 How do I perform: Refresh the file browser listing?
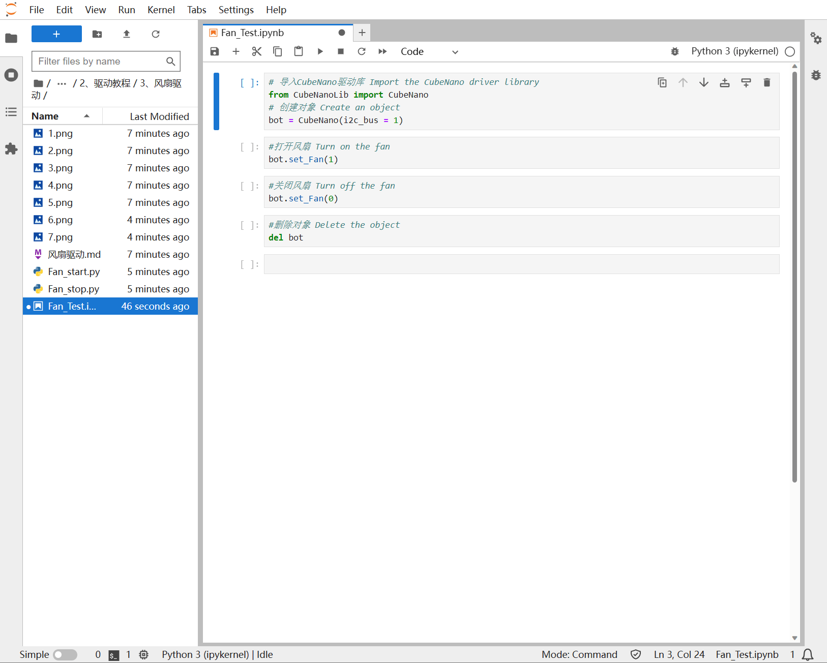coord(156,34)
